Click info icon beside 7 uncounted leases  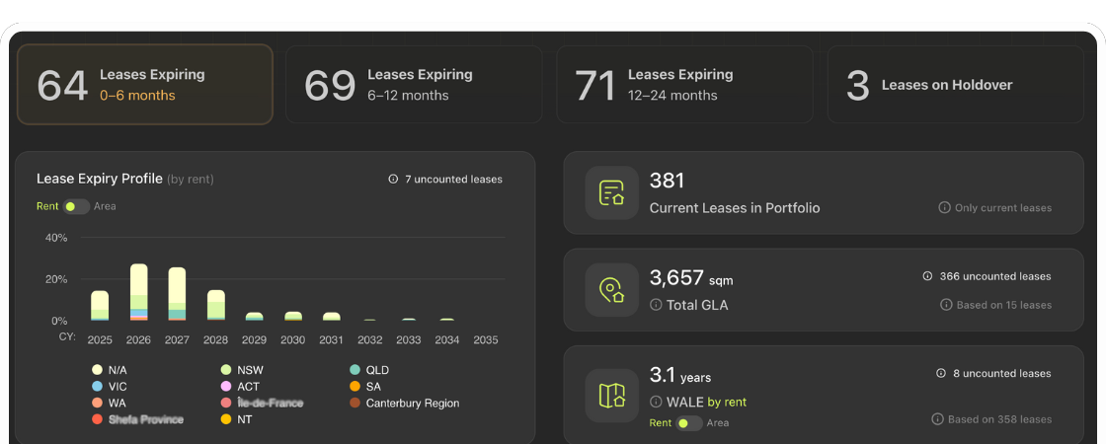click(x=393, y=180)
